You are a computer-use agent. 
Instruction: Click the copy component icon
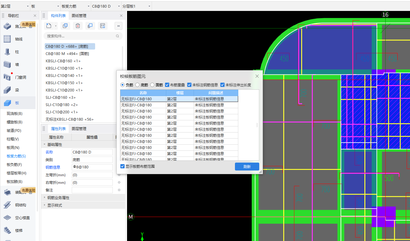pyautogui.click(x=65, y=26)
